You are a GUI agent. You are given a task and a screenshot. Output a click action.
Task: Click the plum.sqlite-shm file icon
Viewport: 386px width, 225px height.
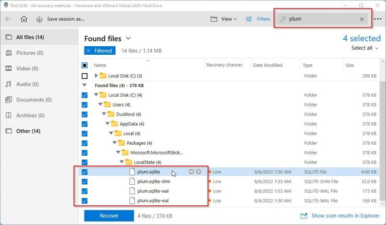click(132, 181)
